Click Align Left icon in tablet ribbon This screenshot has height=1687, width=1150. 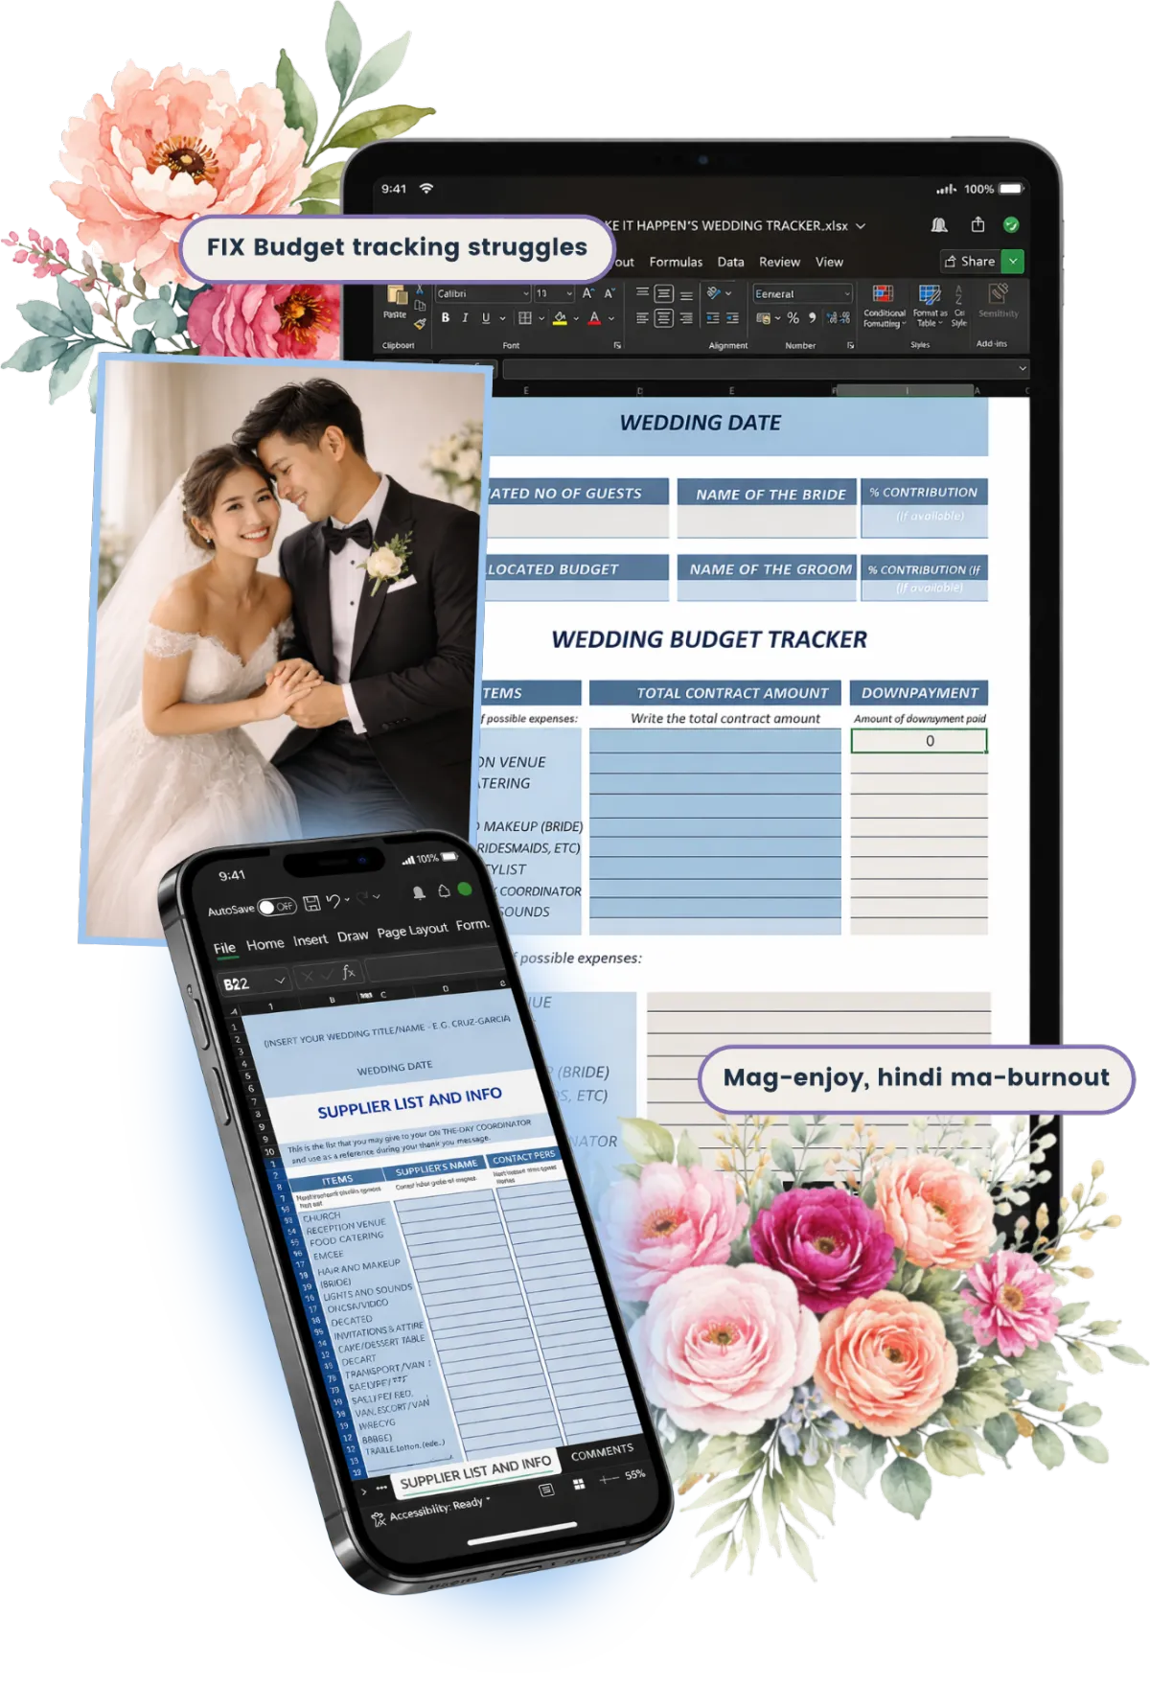642,318
